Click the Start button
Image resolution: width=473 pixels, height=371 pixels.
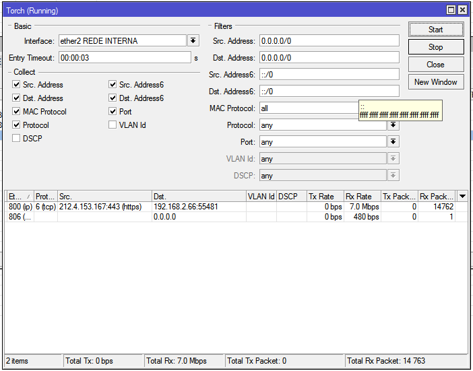[x=436, y=30]
